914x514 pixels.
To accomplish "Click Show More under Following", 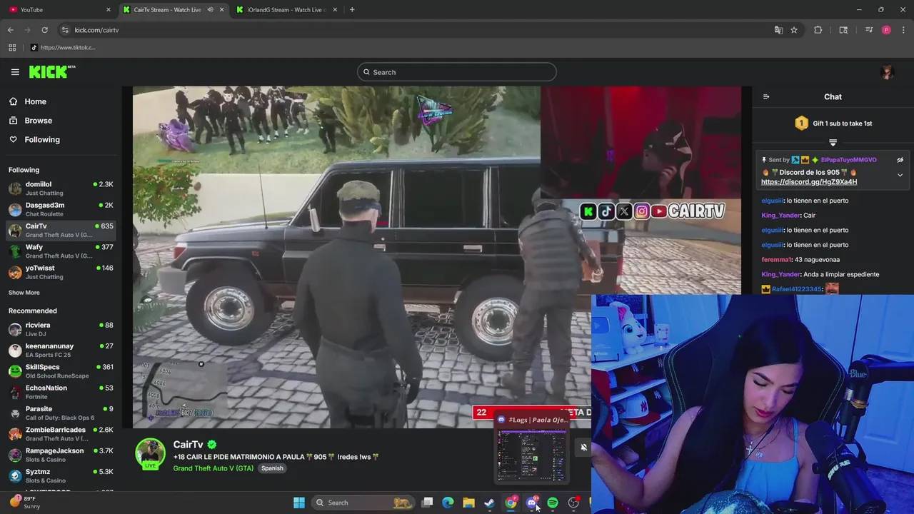I will coord(24,293).
